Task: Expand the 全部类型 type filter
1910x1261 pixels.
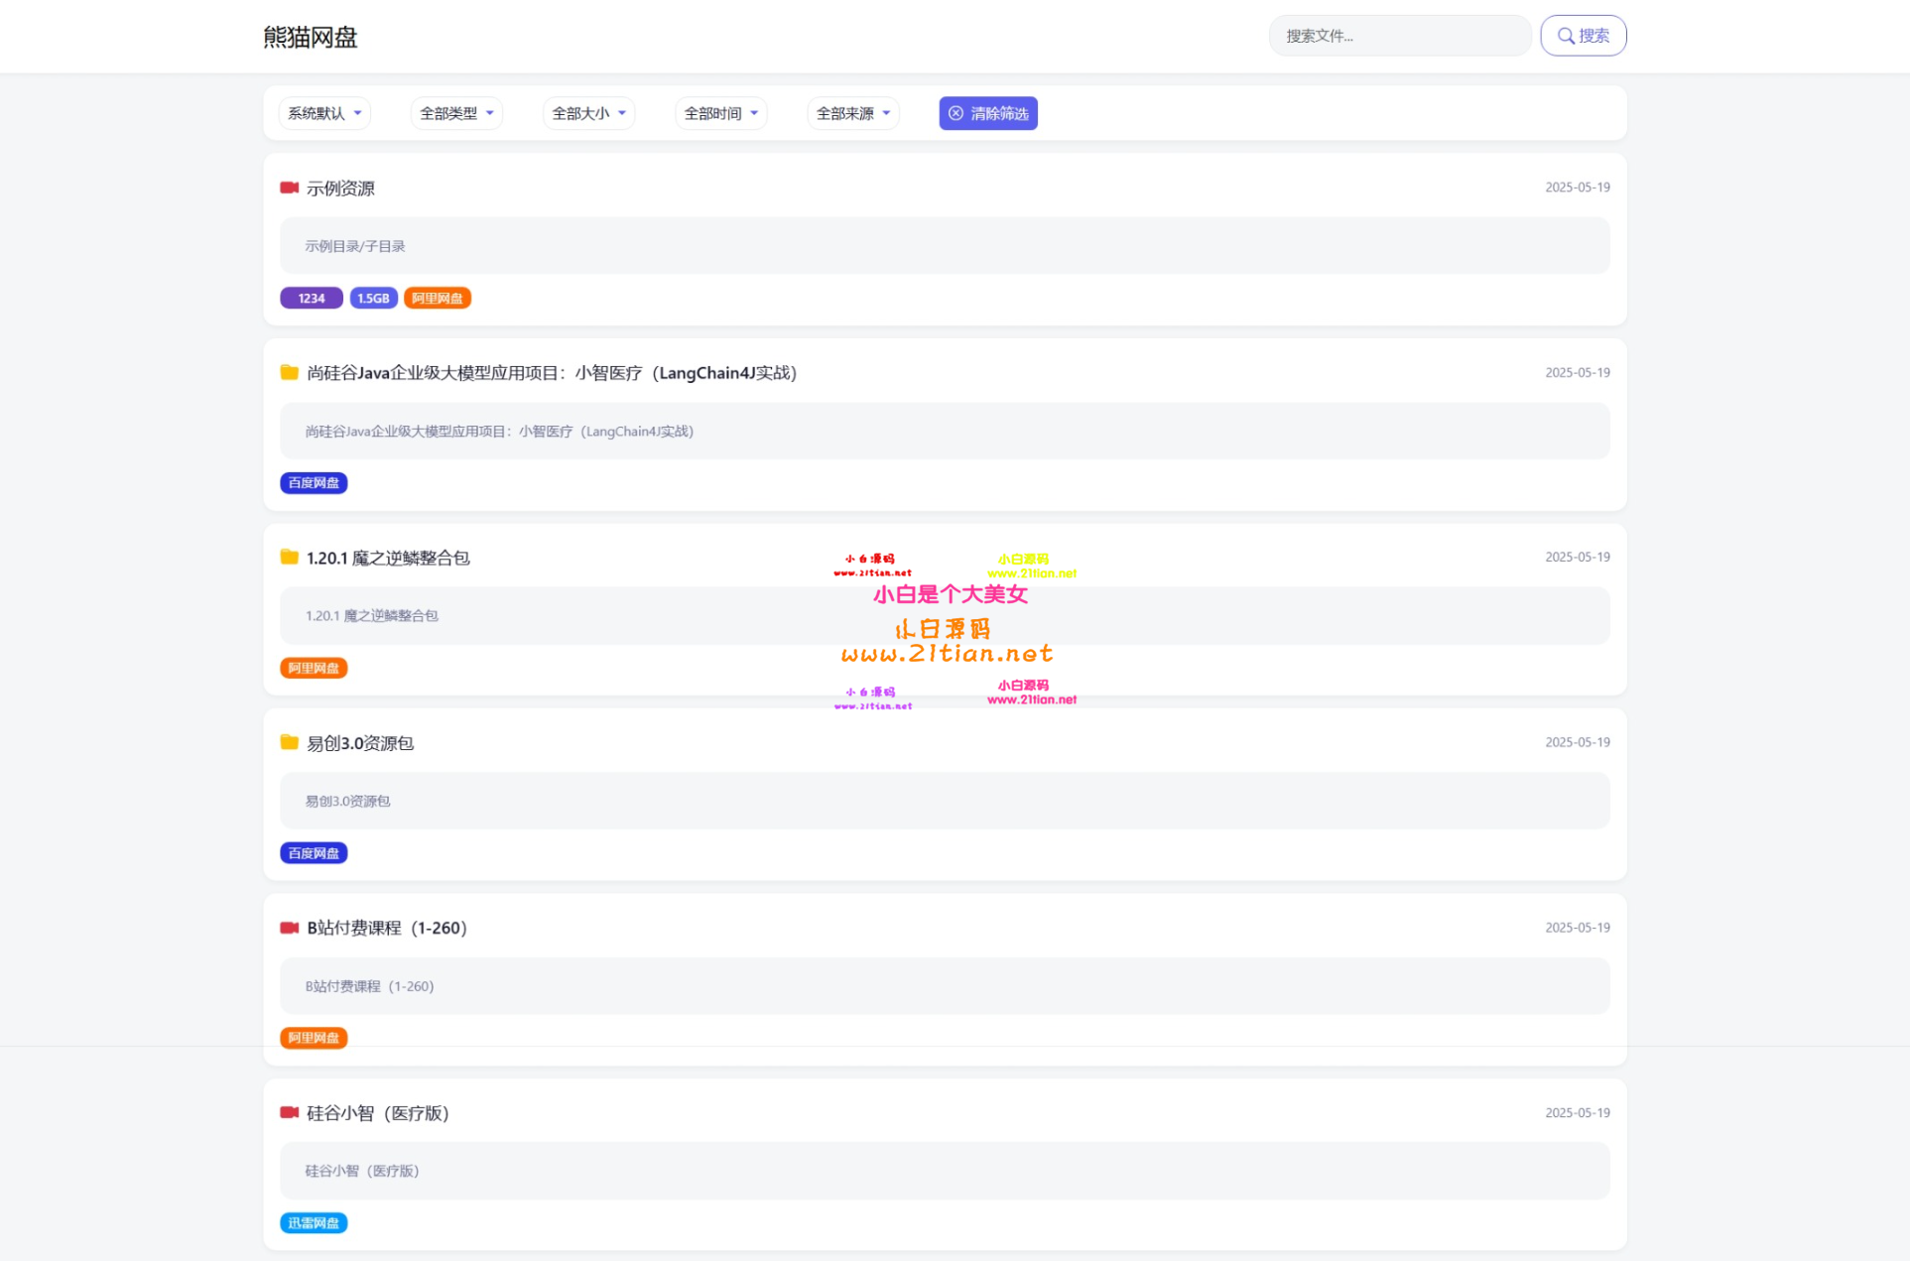Action: click(x=456, y=113)
